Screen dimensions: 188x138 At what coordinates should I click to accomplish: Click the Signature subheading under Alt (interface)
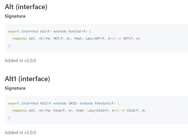pos(15,16)
